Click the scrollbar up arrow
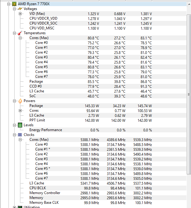The height and width of the screenshot is (208, 191). pos(189,4)
